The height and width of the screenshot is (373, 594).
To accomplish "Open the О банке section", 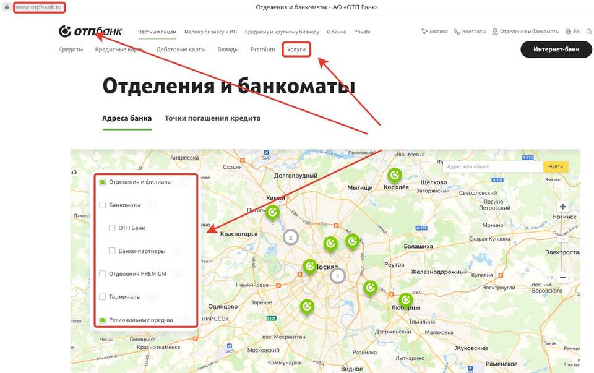I will pyautogui.click(x=337, y=32).
